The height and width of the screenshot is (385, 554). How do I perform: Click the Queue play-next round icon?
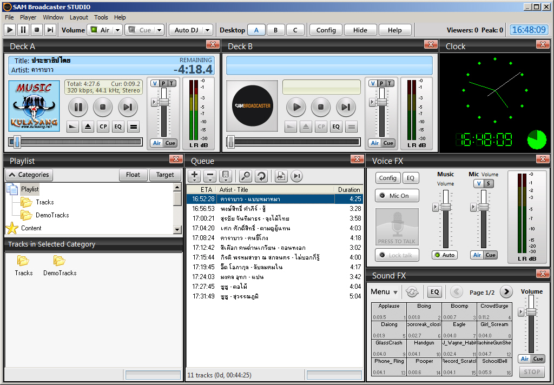pos(297,176)
